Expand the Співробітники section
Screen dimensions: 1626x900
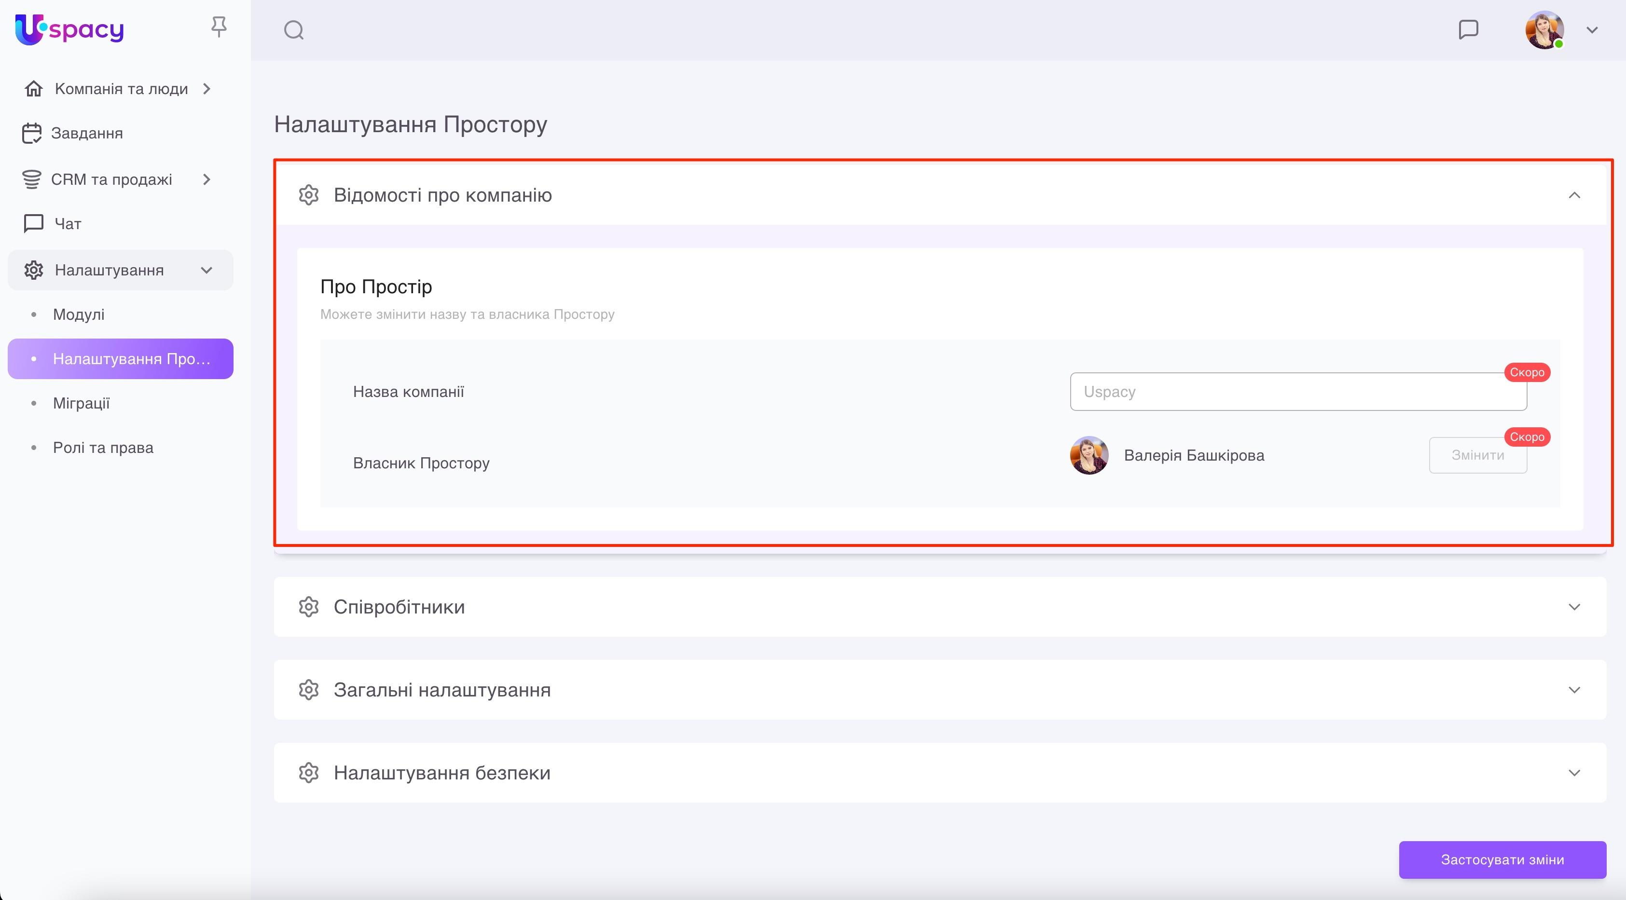coord(1574,607)
